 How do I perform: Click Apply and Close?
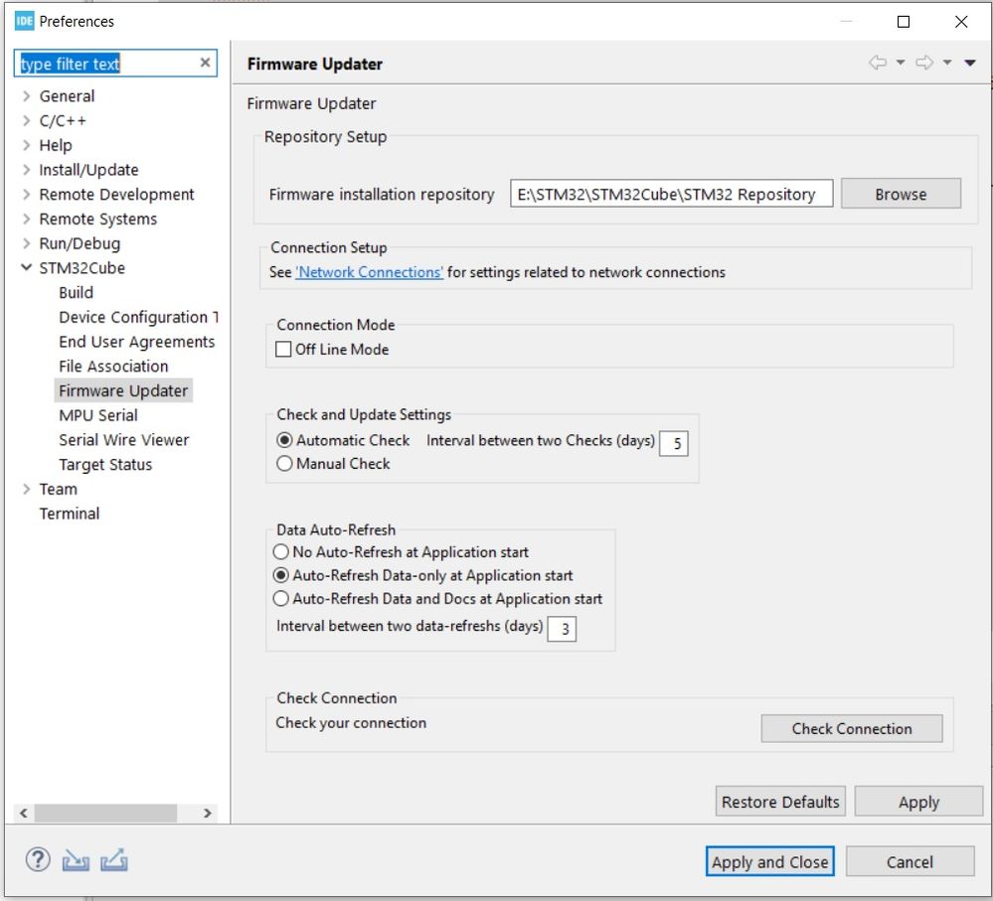(x=769, y=861)
